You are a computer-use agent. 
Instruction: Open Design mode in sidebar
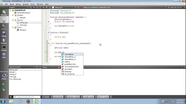point(4,27)
